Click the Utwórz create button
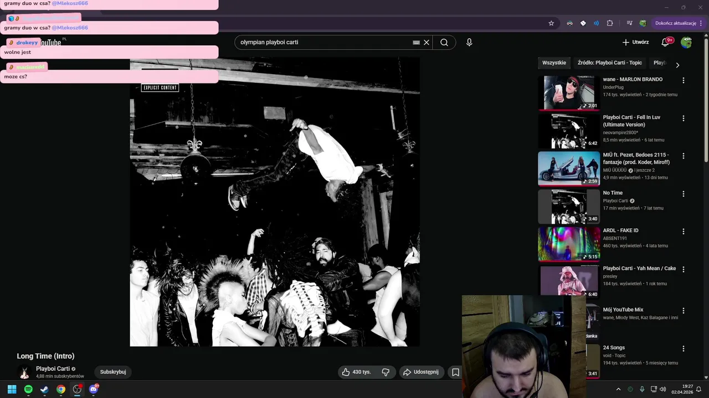Screen dimensions: 709x398 point(635,42)
